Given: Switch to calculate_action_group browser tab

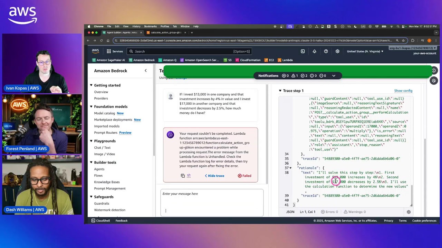Looking at the screenshot, I should [x=167, y=33].
